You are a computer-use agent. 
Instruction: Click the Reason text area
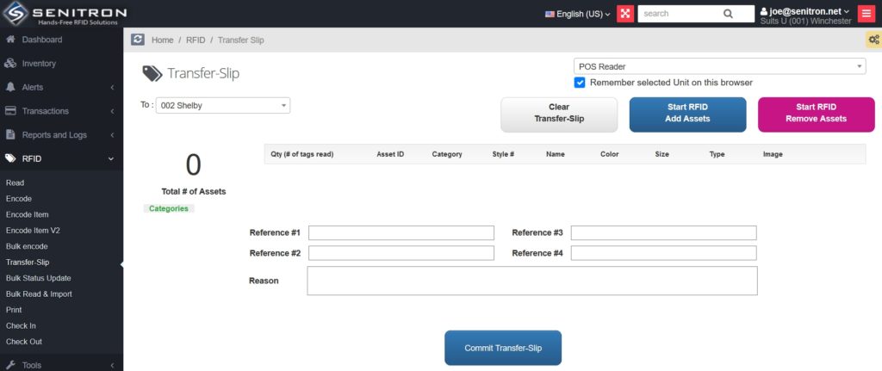coord(531,281)
